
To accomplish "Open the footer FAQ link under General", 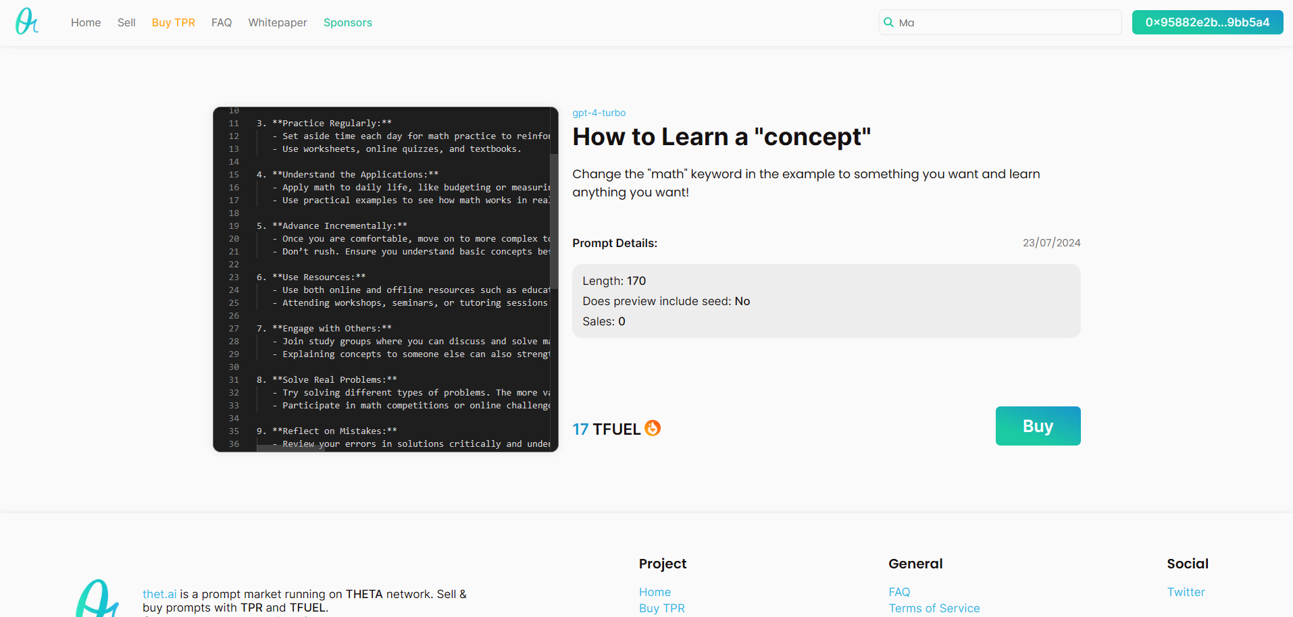I will tap(899, 592).
